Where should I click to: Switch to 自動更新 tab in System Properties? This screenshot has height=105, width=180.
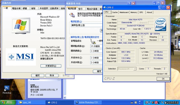point(54,8)
